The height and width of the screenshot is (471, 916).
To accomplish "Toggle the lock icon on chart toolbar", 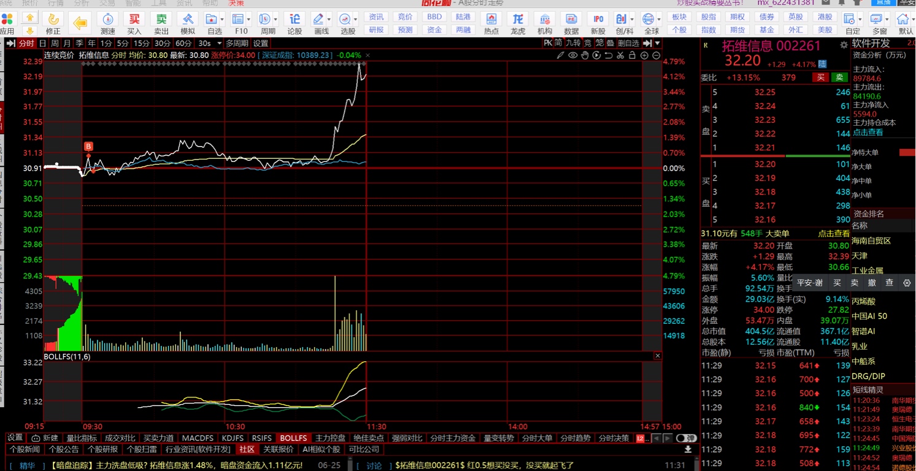I will click(632, 55).
